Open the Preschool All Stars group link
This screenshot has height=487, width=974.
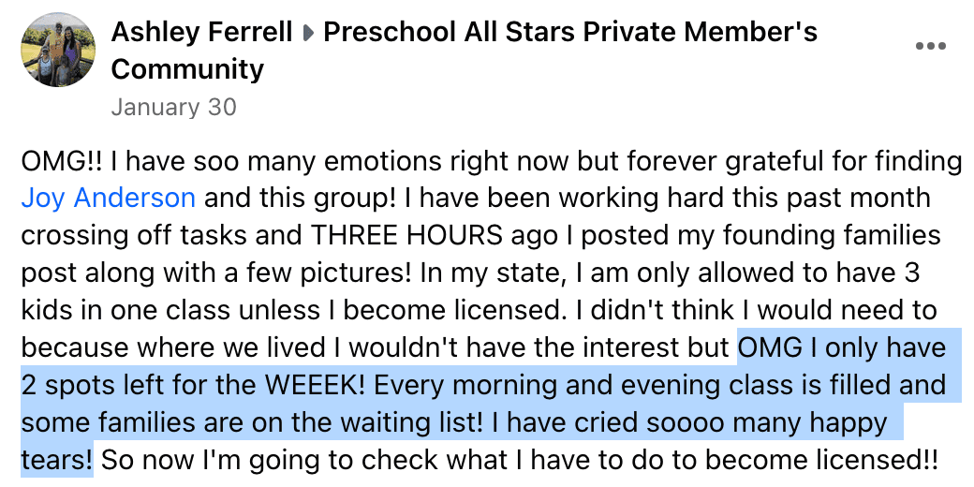click(570, 33)
